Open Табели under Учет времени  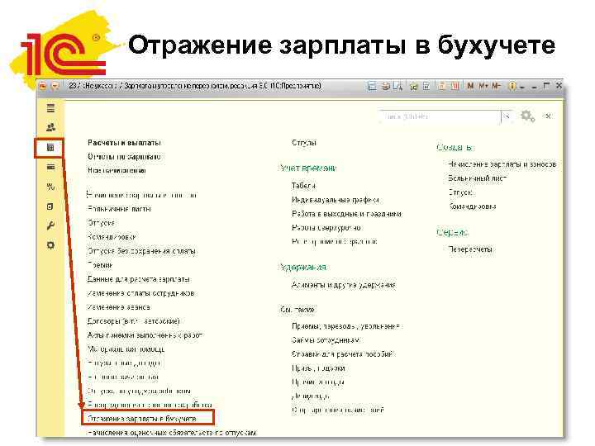[x=303, y=186]
